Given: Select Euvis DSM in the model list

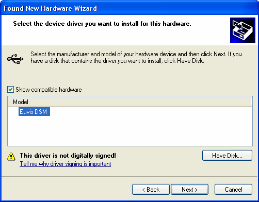Looking at the screenshot, I should click(x=34, y=112).
